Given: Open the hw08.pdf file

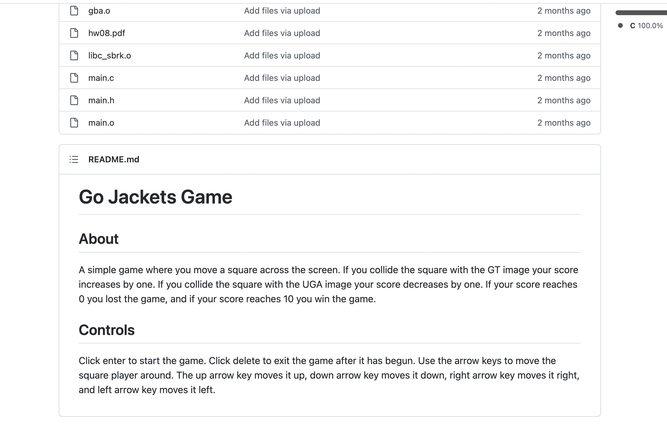Looking at the screenshot, I should tap(107, 33).
